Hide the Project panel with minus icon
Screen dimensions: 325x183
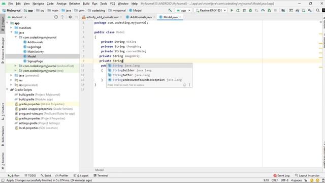(x=76, y=17)
